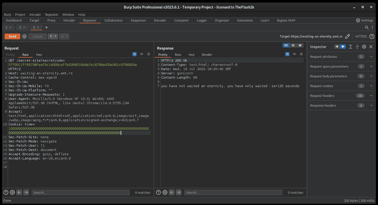
Task: Expand the Request headers section
Action: [x=371, y=96]
